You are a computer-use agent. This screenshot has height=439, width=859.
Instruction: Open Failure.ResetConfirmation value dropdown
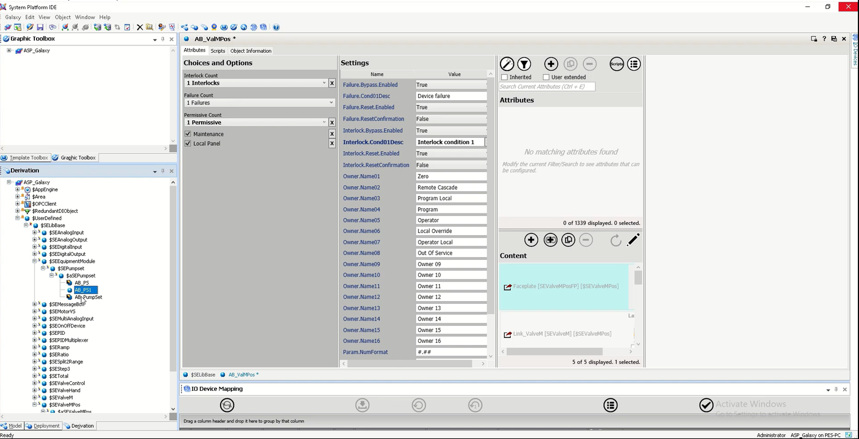(451, 119)
